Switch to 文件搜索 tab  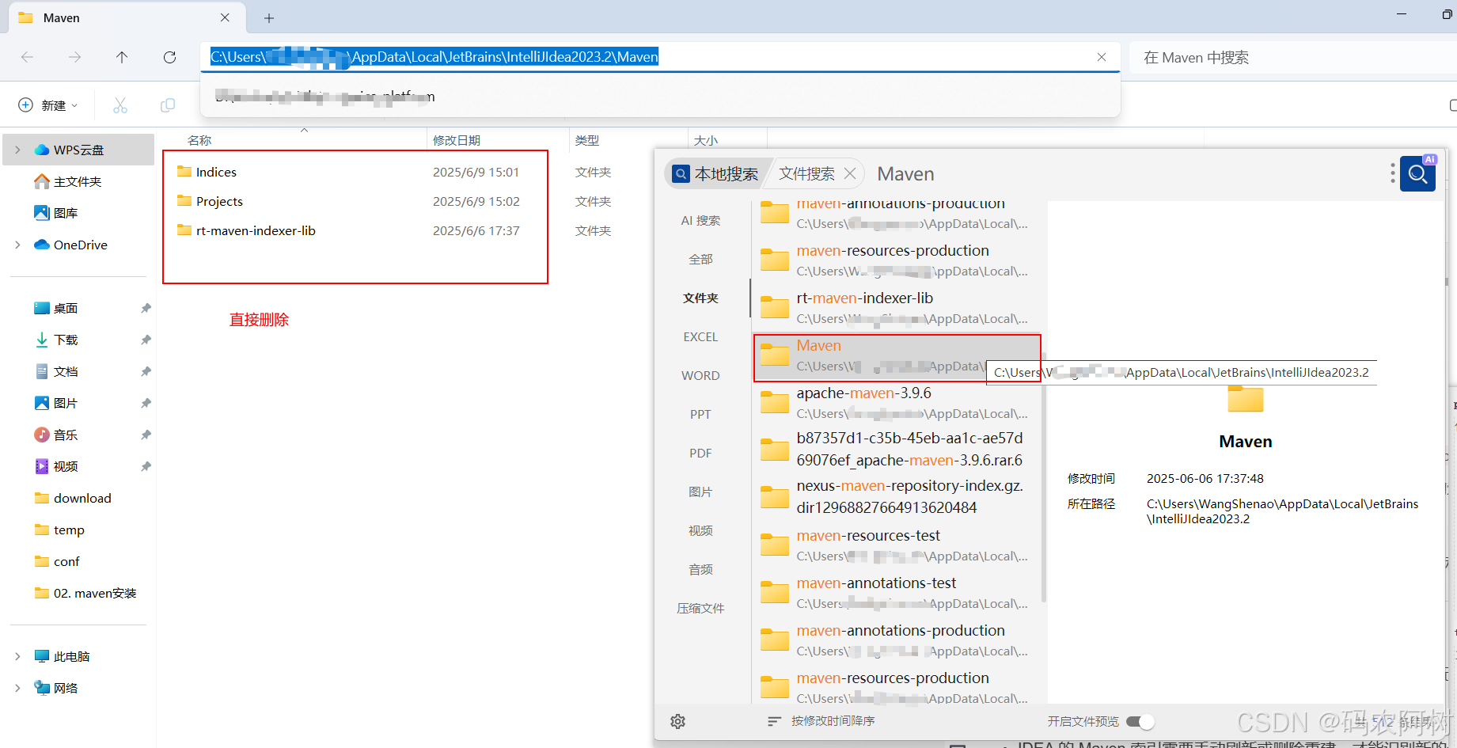tap(806, 173)
